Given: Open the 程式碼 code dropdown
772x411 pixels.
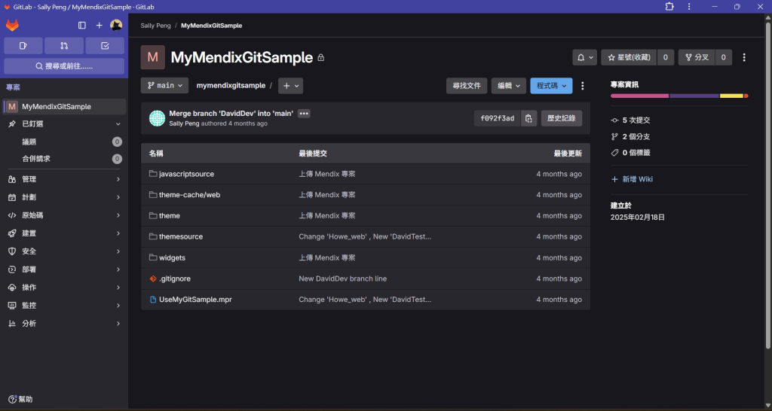Looking at the screenshot, I should pyautogui.click(x=551, y=86).
